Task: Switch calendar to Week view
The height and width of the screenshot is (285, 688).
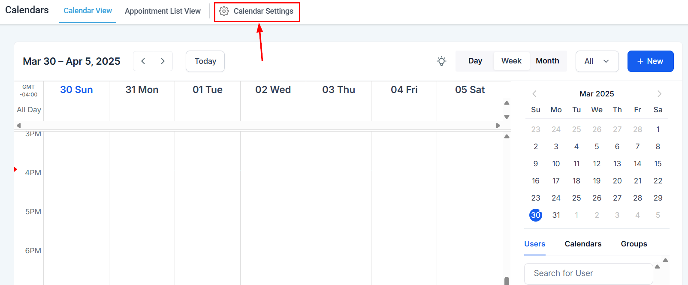Action: click(x=511, y=61)
